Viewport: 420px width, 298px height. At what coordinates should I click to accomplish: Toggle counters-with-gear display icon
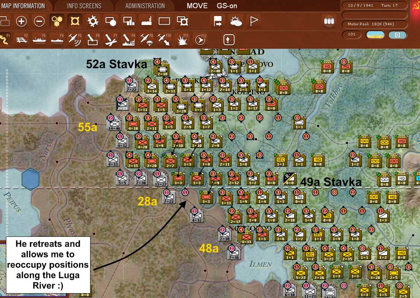click(182, 21)
